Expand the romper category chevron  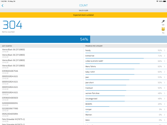click(x=165, y=109)
